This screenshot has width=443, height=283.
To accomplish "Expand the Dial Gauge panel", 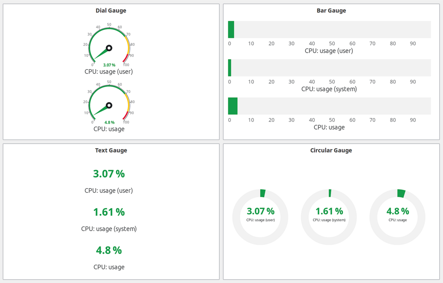I will (x=111, y=10).
